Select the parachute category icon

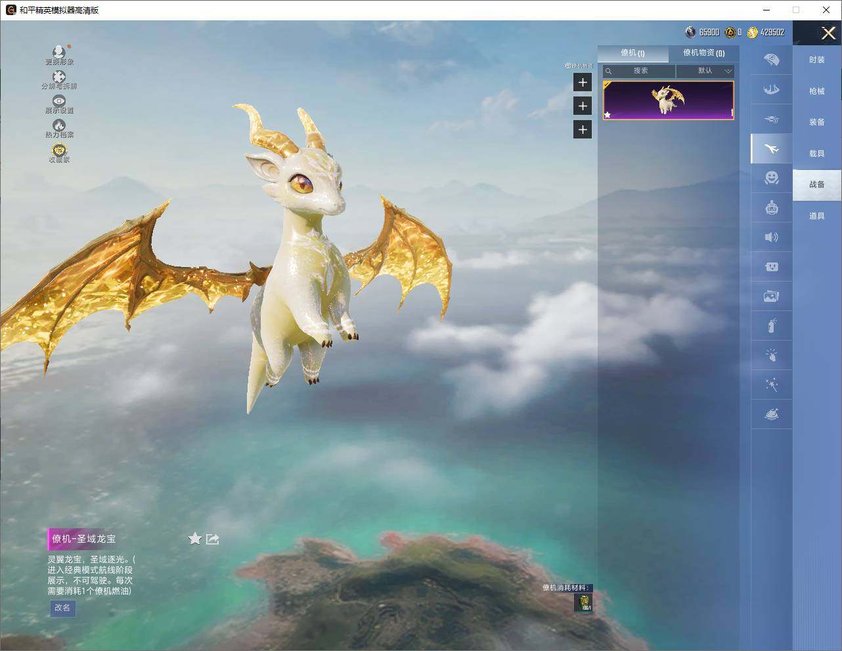point(772,60)
